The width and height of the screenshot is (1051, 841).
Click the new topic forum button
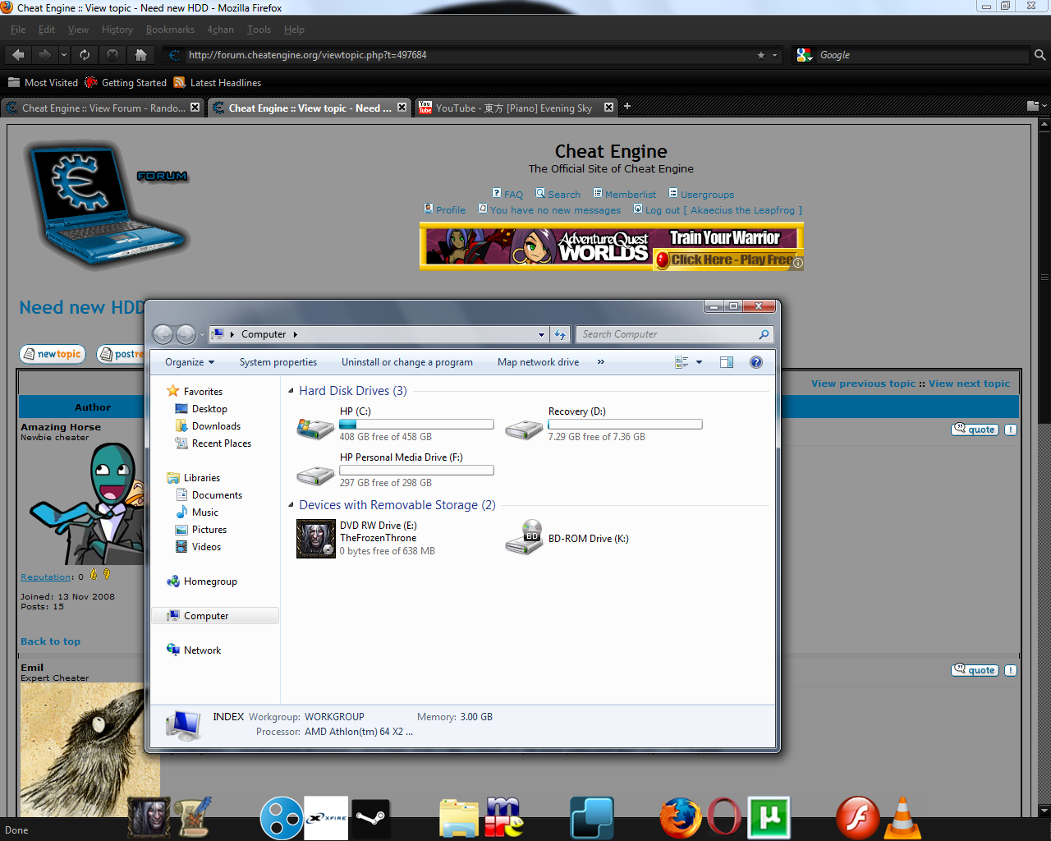(53, 354)
